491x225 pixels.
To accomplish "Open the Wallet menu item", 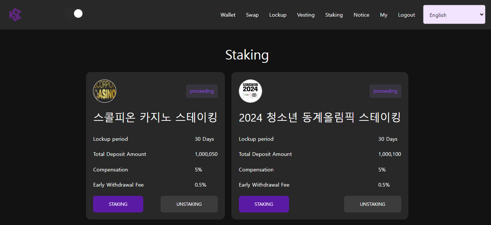I will point(228,15).
